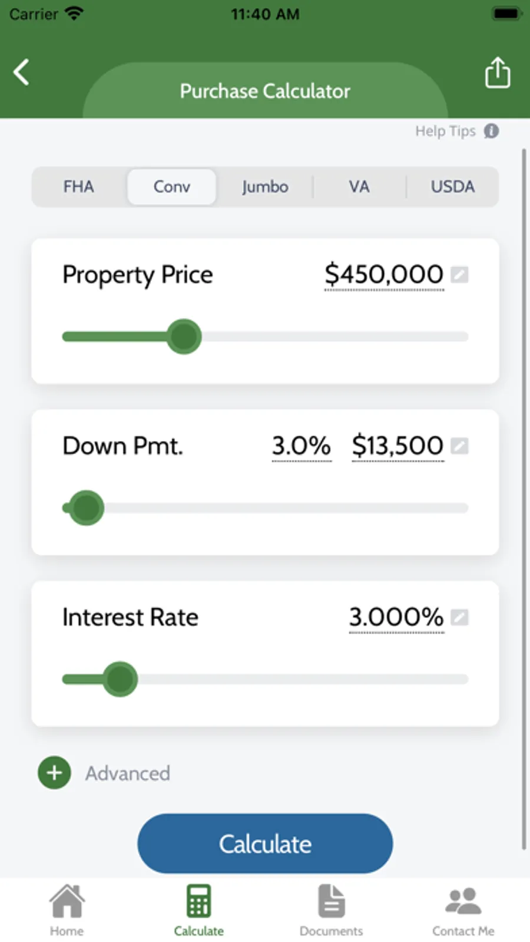Go to the Home tab icon
The image size is (530, 942).
tap(67, 902)
